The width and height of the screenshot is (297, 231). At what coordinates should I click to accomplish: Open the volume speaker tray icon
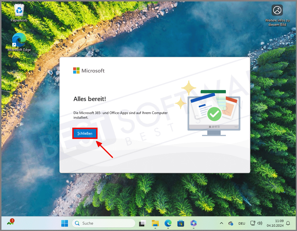[260, 223]
